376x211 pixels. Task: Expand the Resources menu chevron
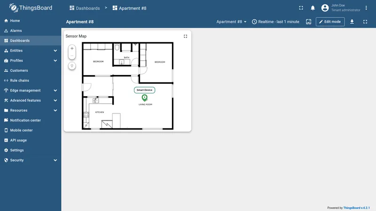[x=55, y=111]
